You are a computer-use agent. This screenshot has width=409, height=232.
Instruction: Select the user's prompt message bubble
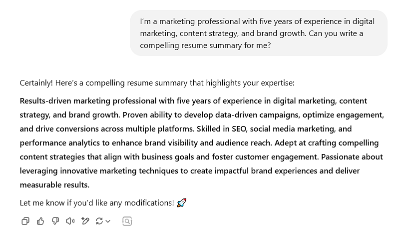(259, 33)
